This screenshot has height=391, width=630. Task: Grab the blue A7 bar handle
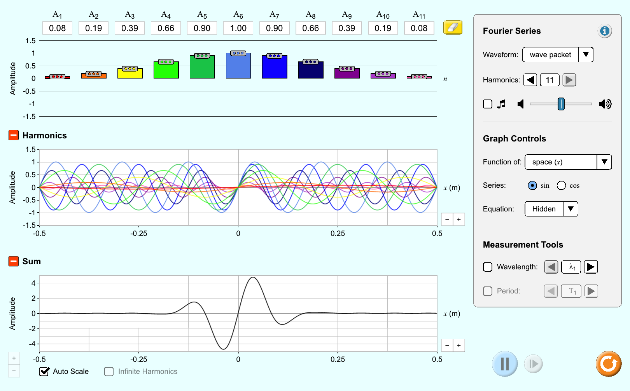click(274, 56)
